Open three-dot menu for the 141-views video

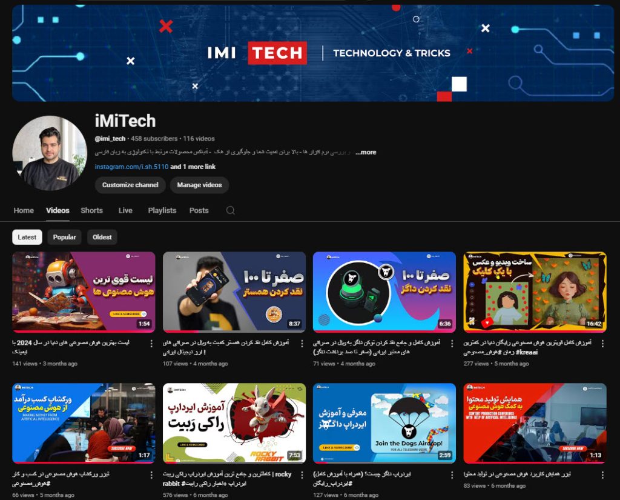tap(151, 343)
